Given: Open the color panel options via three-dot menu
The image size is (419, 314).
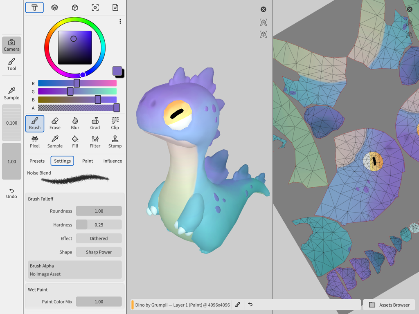Looking at the screenshot, I should point(120,21).
